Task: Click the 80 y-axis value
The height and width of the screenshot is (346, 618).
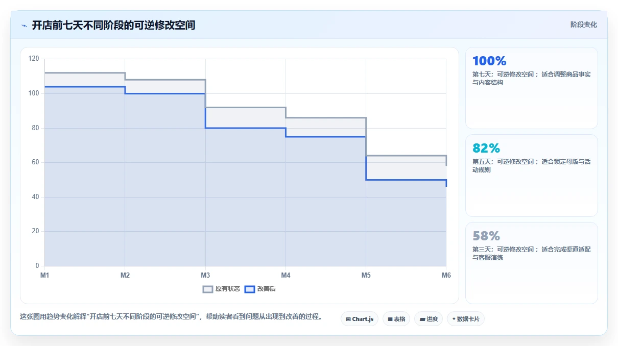Action: [x=35, y=128]
